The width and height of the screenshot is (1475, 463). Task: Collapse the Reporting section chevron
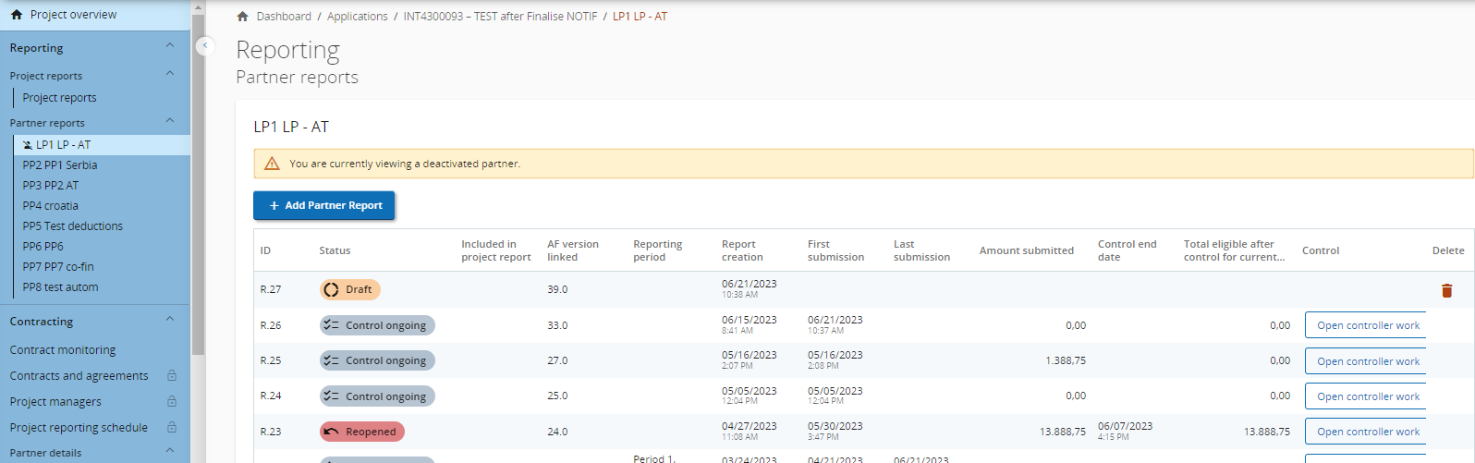169,46
